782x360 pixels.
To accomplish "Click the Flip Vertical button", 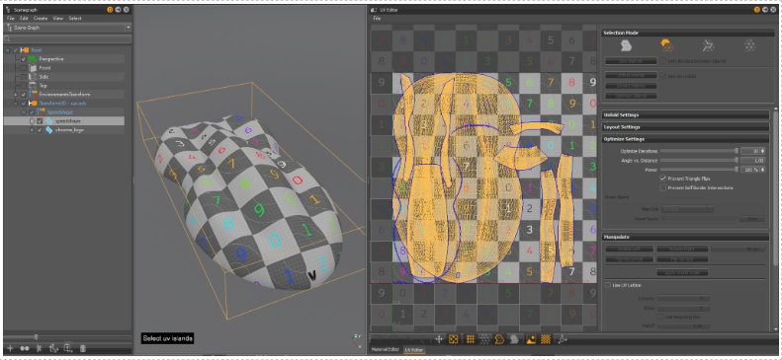I will 682,259.
